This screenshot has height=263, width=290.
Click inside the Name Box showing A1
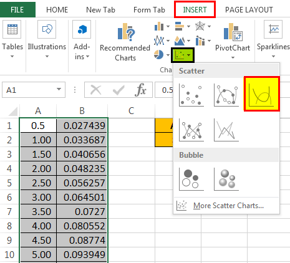pyautogui.click(x=29, y=90)
